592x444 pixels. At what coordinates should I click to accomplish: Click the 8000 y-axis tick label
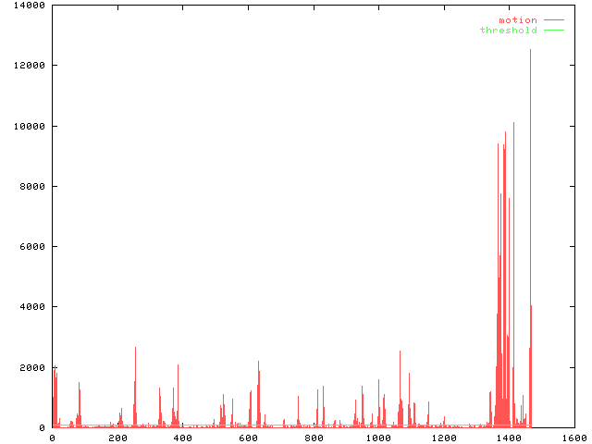pyautogui.click(x=33, y=186)
